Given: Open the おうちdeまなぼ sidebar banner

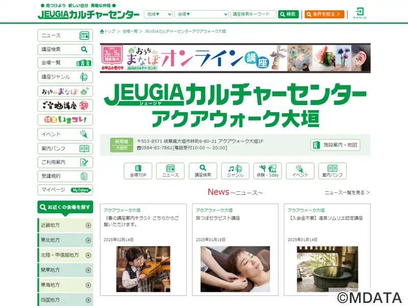Looking at the screenshot, I should [x=65, y=91].
